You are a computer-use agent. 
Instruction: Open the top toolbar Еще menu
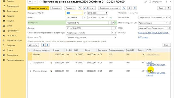161,8
